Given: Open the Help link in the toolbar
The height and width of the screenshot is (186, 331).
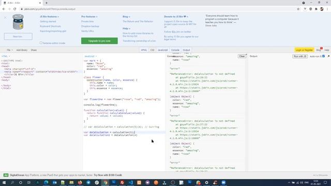Looking at the screenshot, I should 326,50.
